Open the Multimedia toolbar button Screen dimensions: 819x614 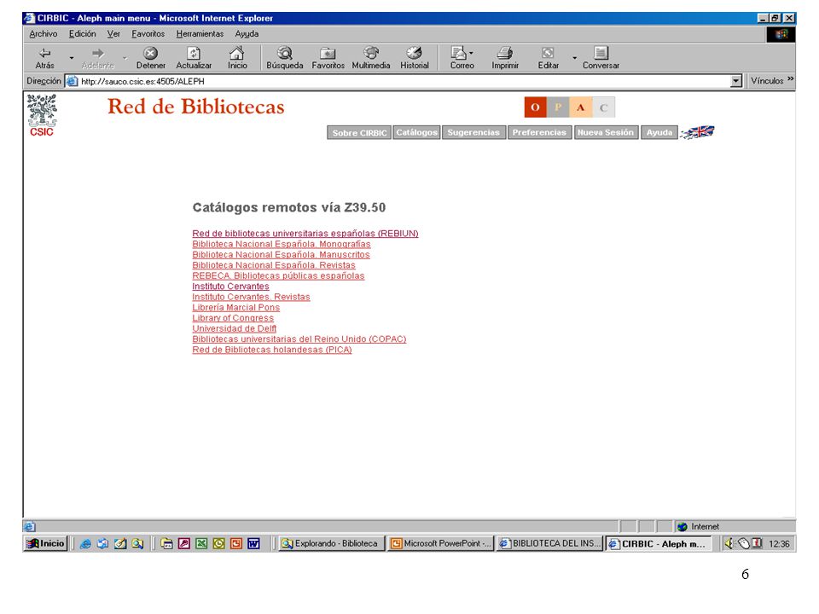pos(371,57)
